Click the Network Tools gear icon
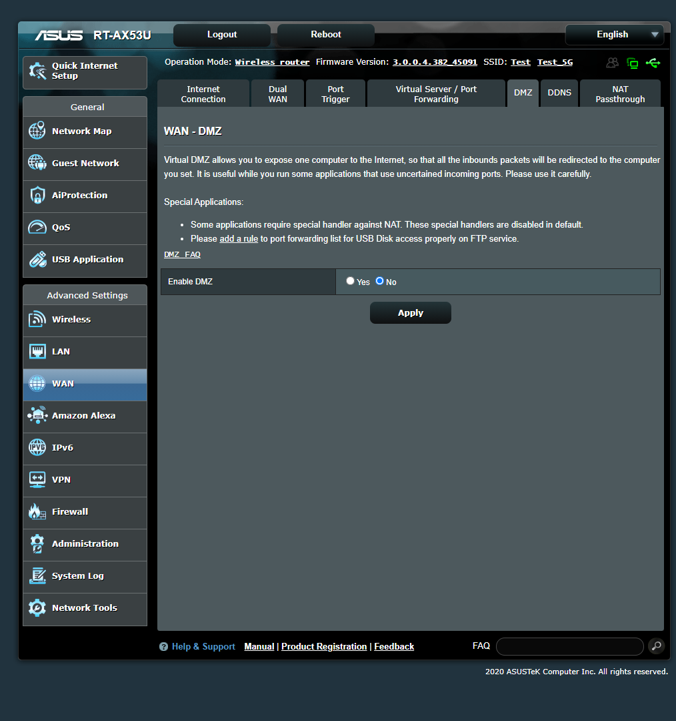676x721 pixels. (x=37, y=608)
